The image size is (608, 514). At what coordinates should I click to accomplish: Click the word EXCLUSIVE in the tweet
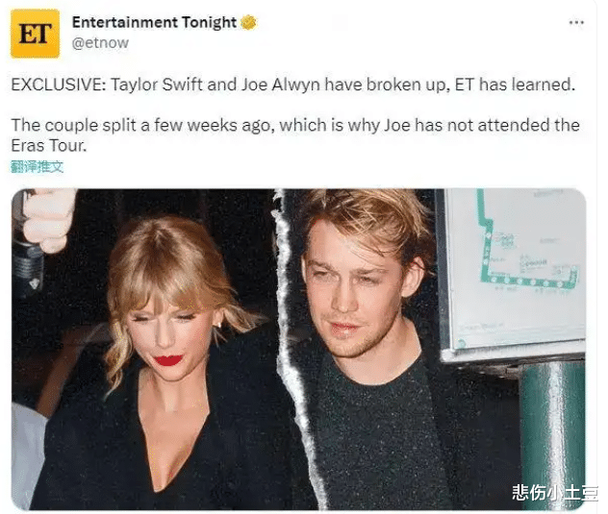pos(58,85)
